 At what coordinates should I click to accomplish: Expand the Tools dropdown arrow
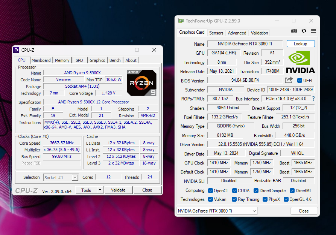pyautogui.click(x=100, y=190)
